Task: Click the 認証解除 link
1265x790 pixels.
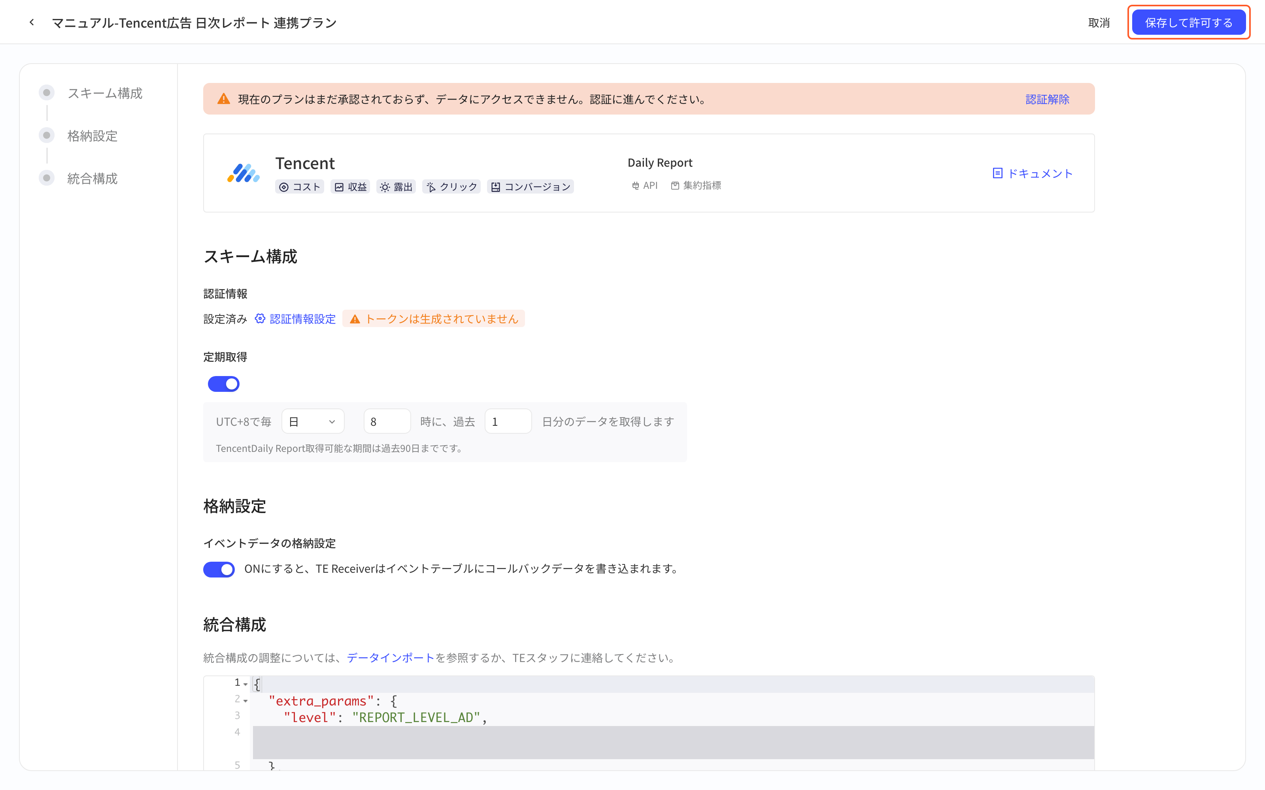Action: (x=1047, y=99)
